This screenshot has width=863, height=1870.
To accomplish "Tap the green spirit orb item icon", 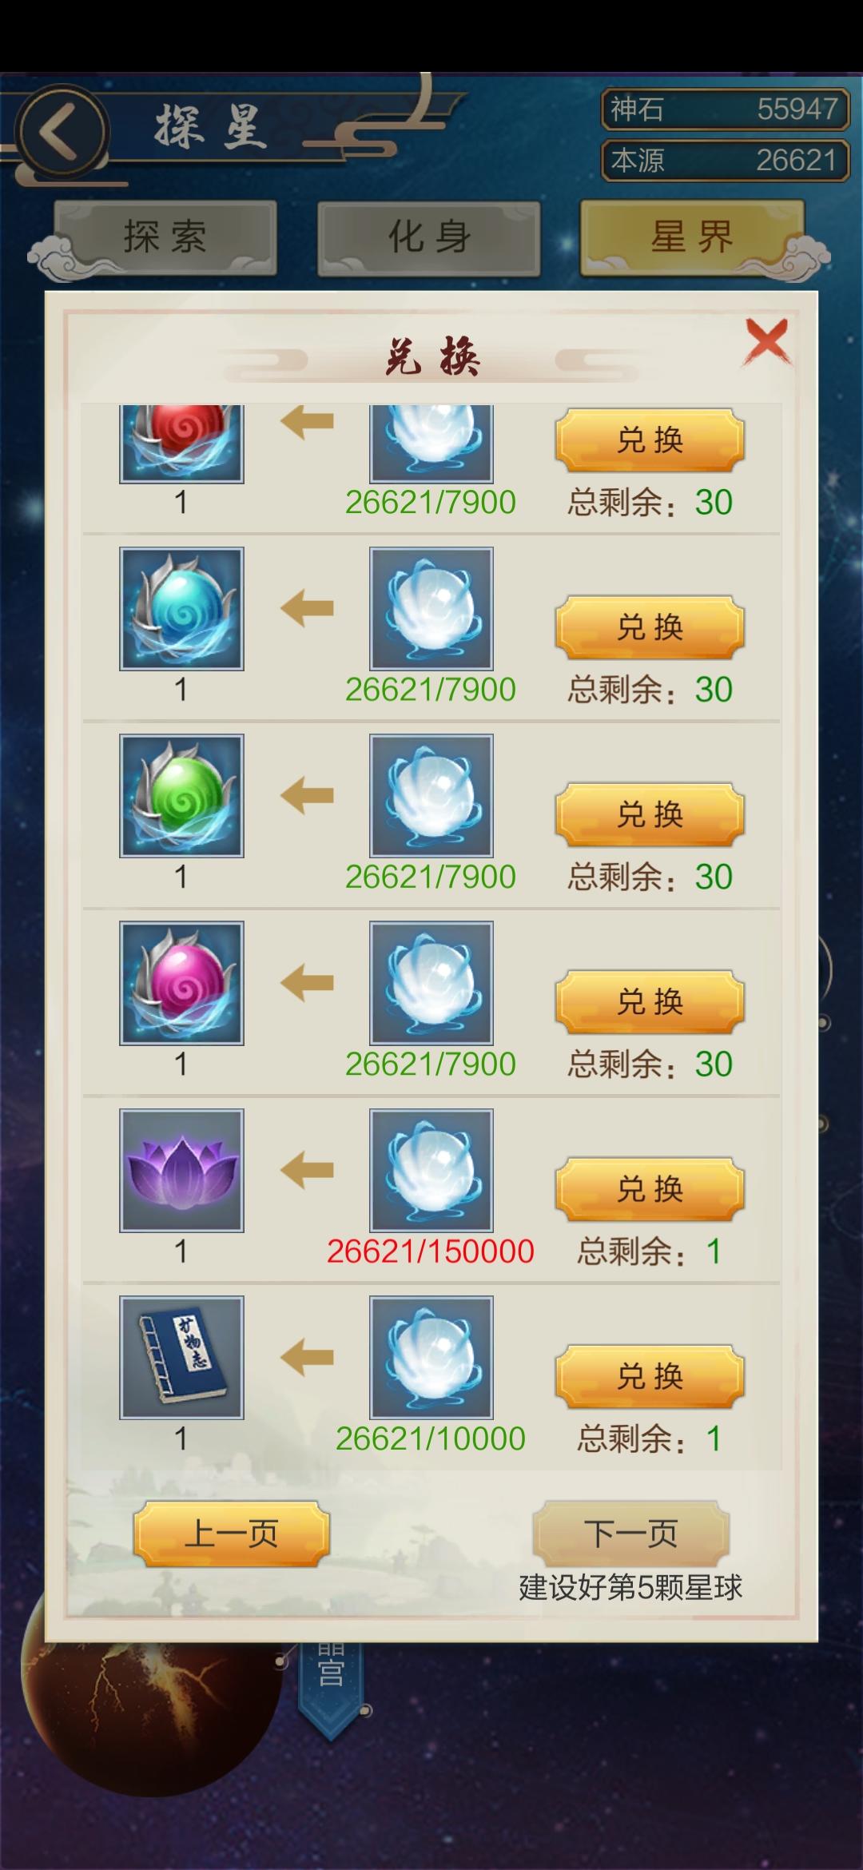I will 181,796.
